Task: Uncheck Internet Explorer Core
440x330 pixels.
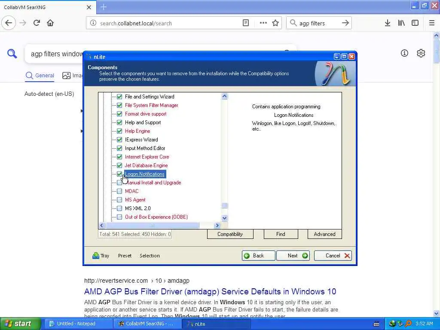Action: click(119, 157)
